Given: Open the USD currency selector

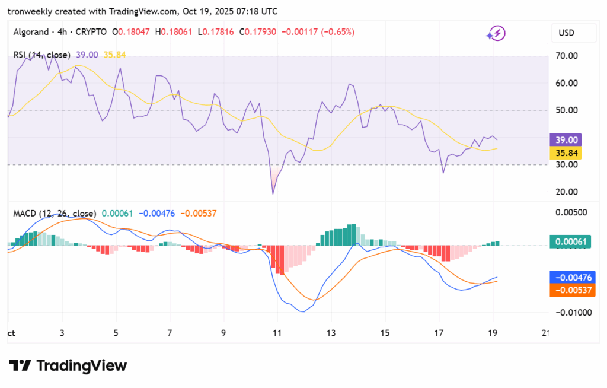Looking at the screenshot, I should pos(566,33).
